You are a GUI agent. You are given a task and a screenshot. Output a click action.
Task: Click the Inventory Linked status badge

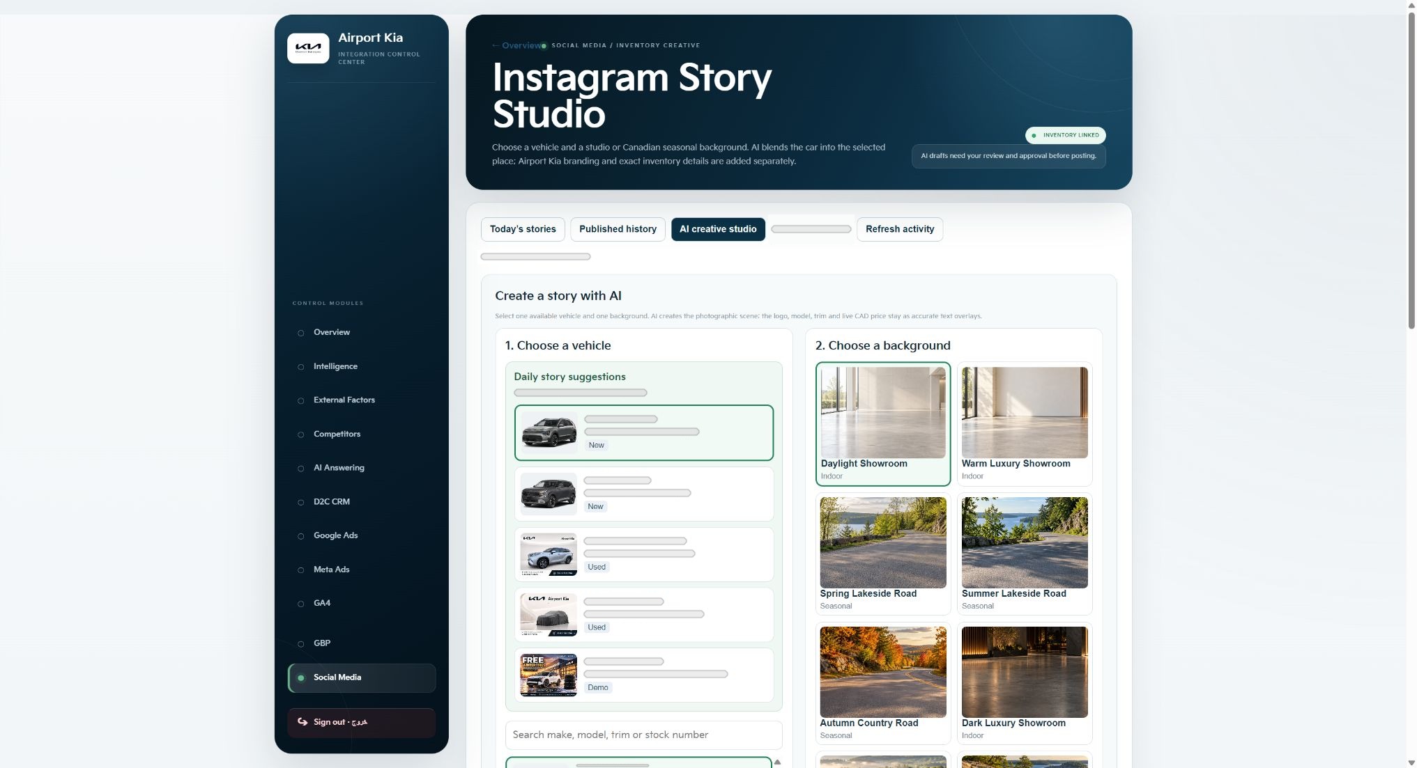coord(1065,135)
